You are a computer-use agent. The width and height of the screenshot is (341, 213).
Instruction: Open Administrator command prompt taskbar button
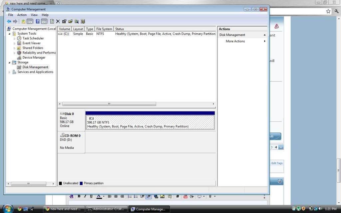pyautogui.click(x=106, y=209)
